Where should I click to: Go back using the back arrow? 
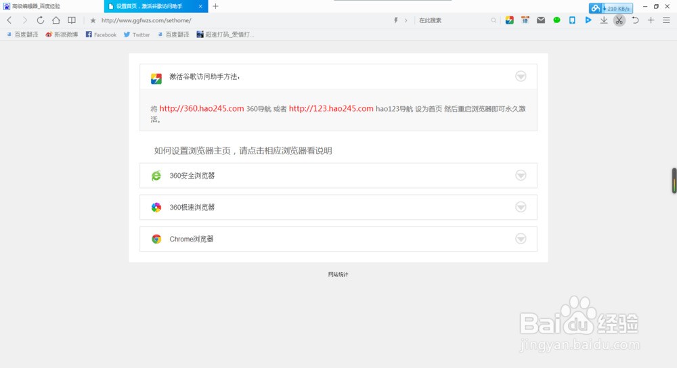(x=9, y=20)
